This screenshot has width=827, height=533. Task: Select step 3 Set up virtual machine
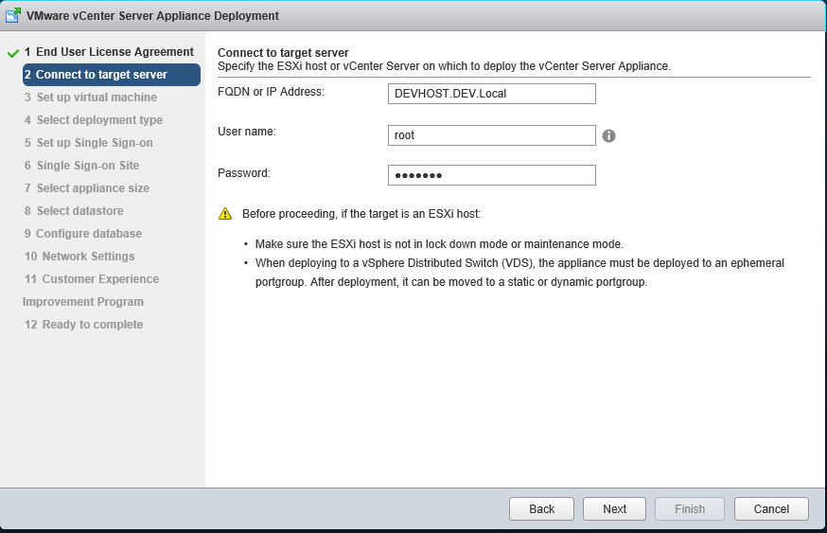pyautogui.click(x=91, y=98)
